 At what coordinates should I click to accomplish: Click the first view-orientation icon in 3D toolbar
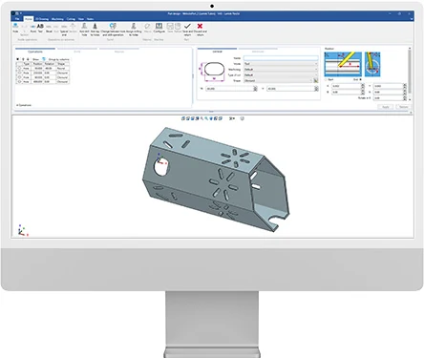pos(183,118)
